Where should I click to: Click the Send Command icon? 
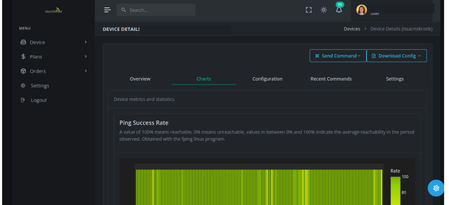click(x=317, y=56)
